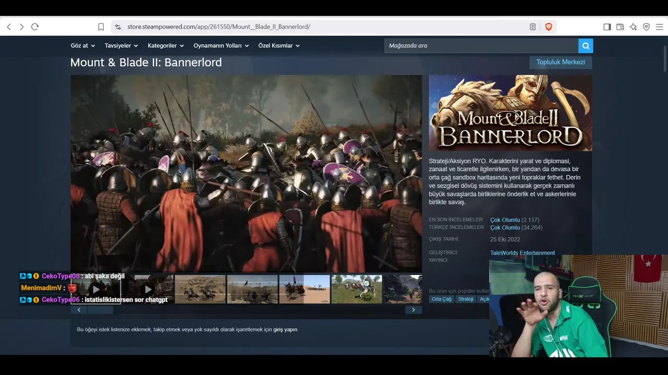View site information icon beside the URL
The width and height of the screenshot is (668, 375).
point(118,27)
